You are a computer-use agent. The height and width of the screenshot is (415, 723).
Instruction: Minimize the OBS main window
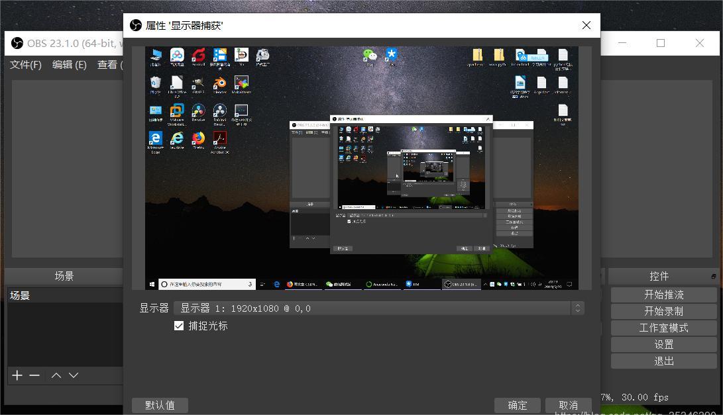click(x=622, y=43)
